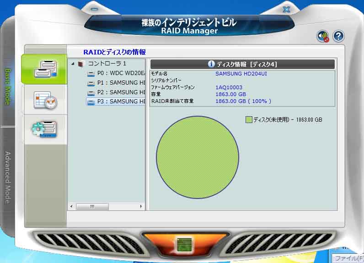
Task: Click ディスク情報 [ディスク4] header
Action: [x=242, y=64]
